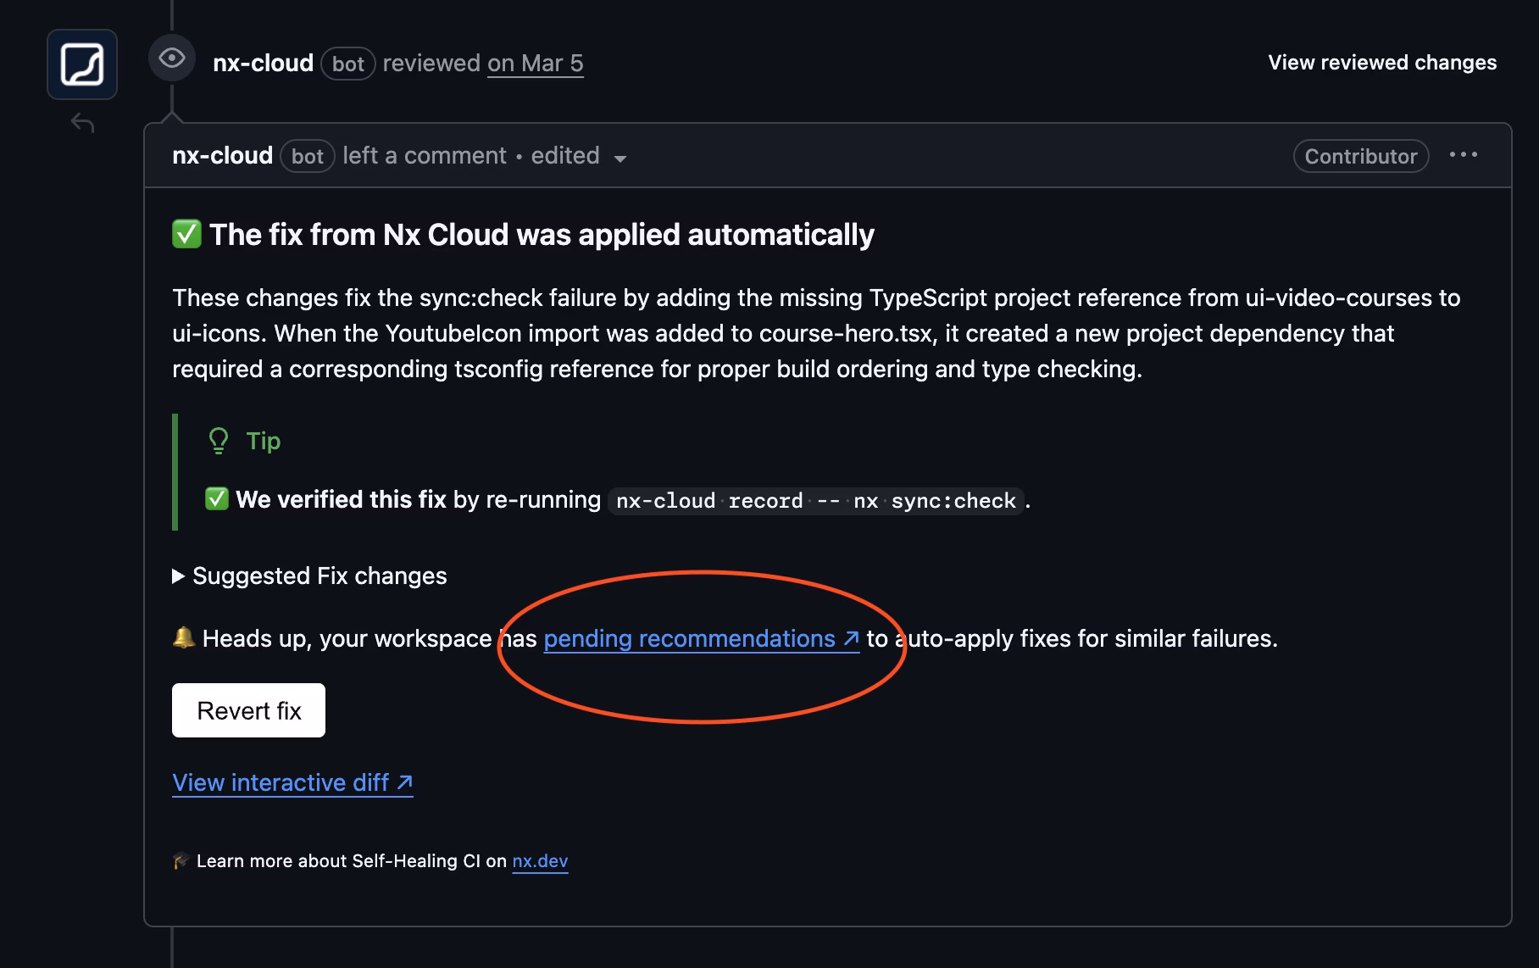1539x968 pixels.
Task: Click View reviewed changes
Action: (x=1381, y=62)
